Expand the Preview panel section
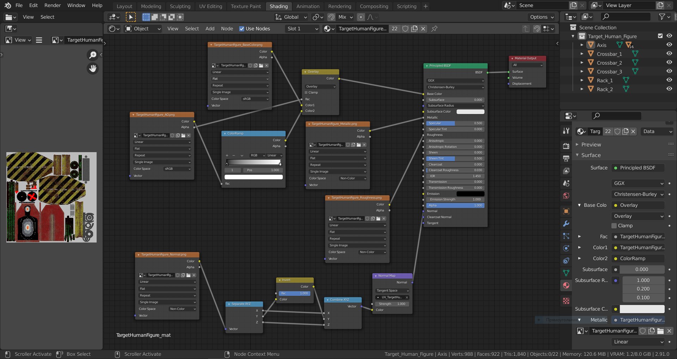This screenshot has width=677, height=359. click(591, 144)
